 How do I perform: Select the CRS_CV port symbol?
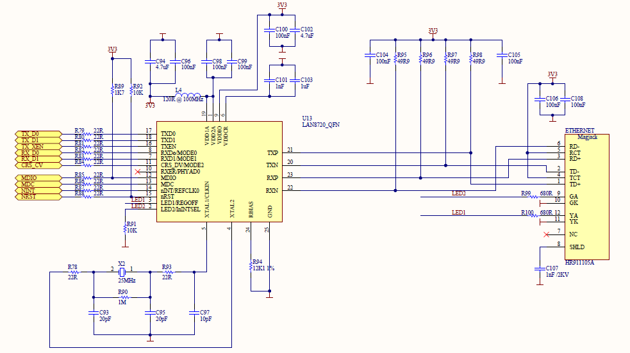tap(38, 165)
